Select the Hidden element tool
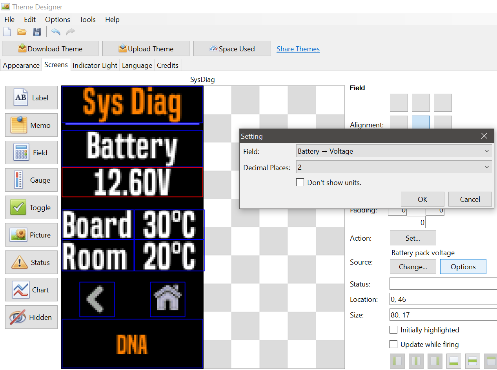The width and height of the screenshot is (497, 370). [x=31, y=317]
